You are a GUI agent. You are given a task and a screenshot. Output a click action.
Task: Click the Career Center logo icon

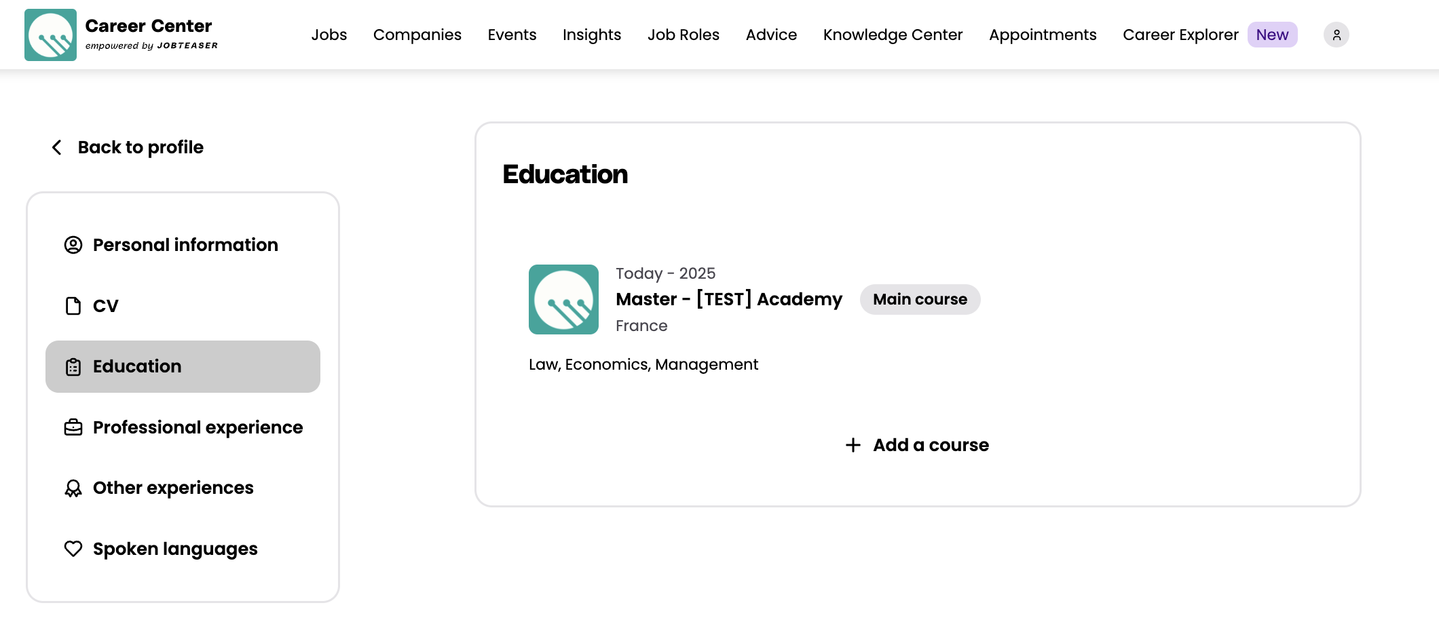(x=50, y=35)
